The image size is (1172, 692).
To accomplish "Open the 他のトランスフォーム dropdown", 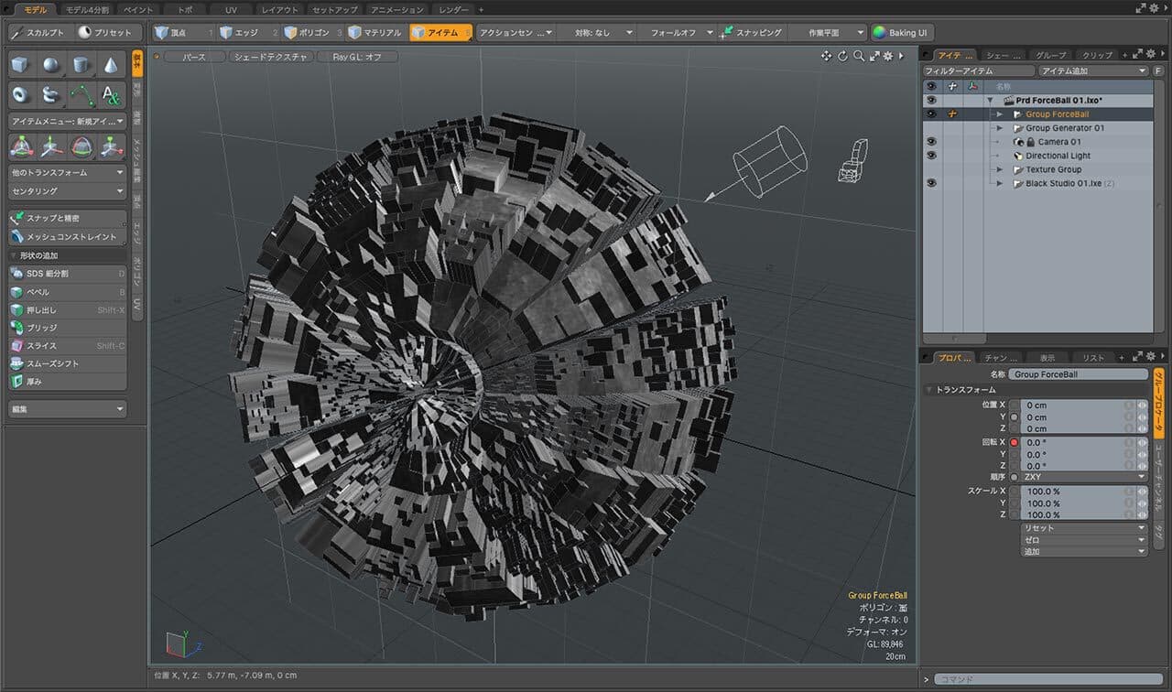I will tap(67, 172).
